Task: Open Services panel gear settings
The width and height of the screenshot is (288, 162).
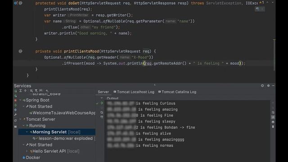Action: 268,85
